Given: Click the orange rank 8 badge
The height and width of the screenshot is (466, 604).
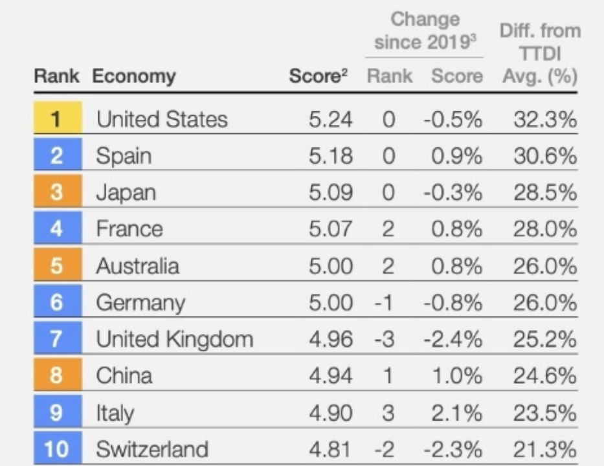Looking at the screenshot, I should pos(58,374).
